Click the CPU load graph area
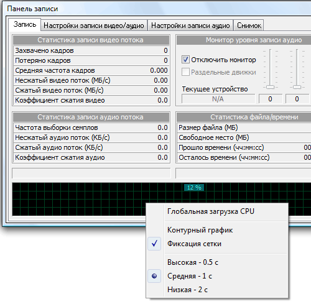Screen dimensions: 311x304 pos(79,200)
